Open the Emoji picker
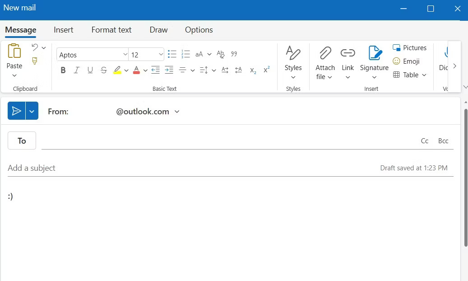This screenshot has width=468, height=281. 406,61
